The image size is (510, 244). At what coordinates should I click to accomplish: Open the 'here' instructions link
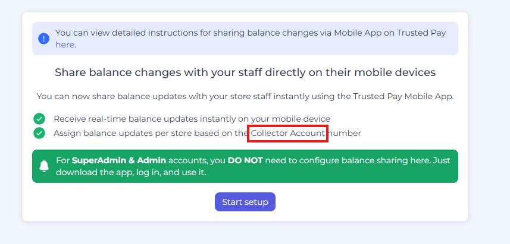pyautogui.click(x=65, y=45)
